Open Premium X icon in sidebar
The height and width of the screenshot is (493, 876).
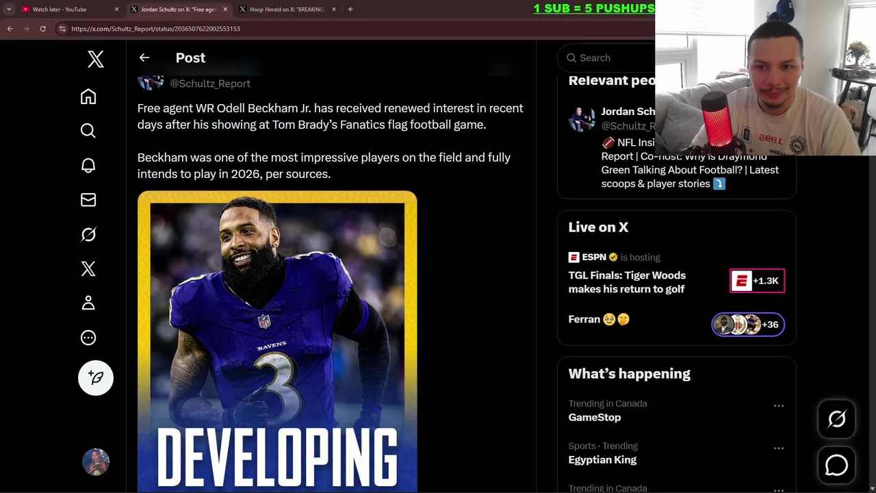[88, 268]
